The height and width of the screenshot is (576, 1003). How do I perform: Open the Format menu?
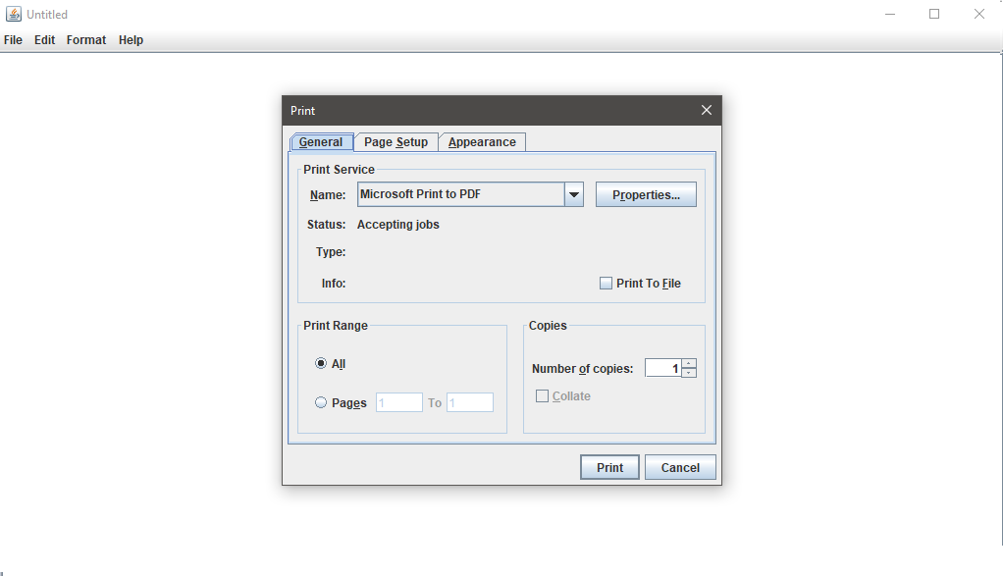(x=86, y=39)
